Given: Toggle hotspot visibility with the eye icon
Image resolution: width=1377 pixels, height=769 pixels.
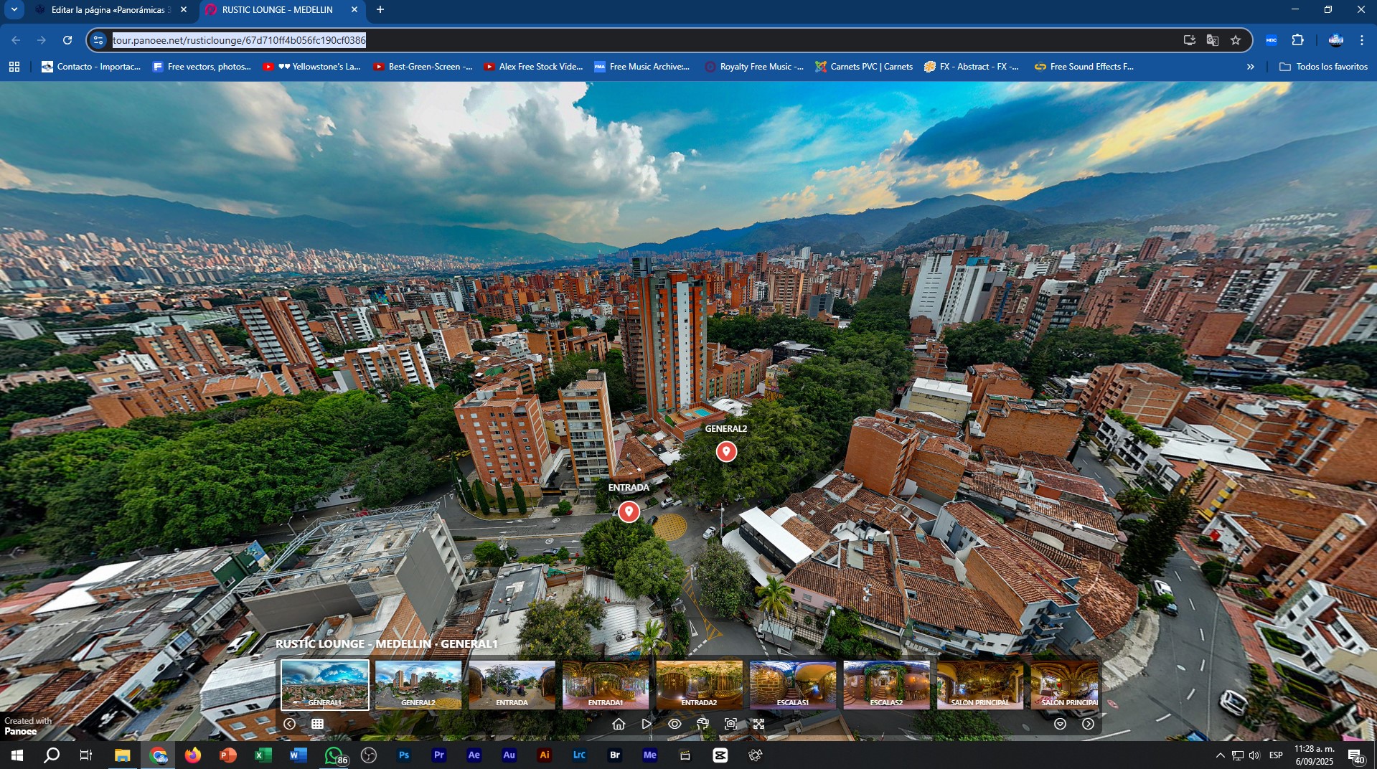Looking at the screenshot, I should [x=675, y=724].
